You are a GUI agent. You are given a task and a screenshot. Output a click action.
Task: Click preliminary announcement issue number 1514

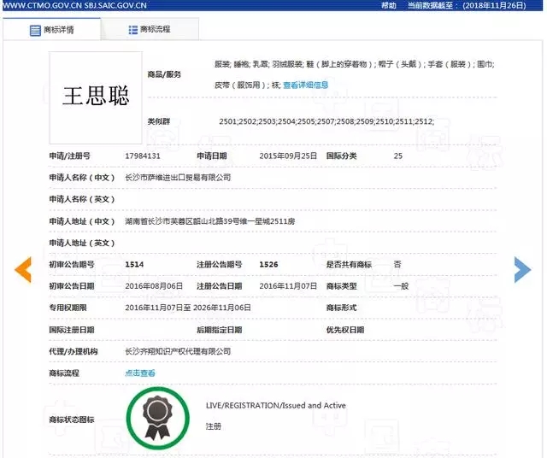click(x=134, y=264)
